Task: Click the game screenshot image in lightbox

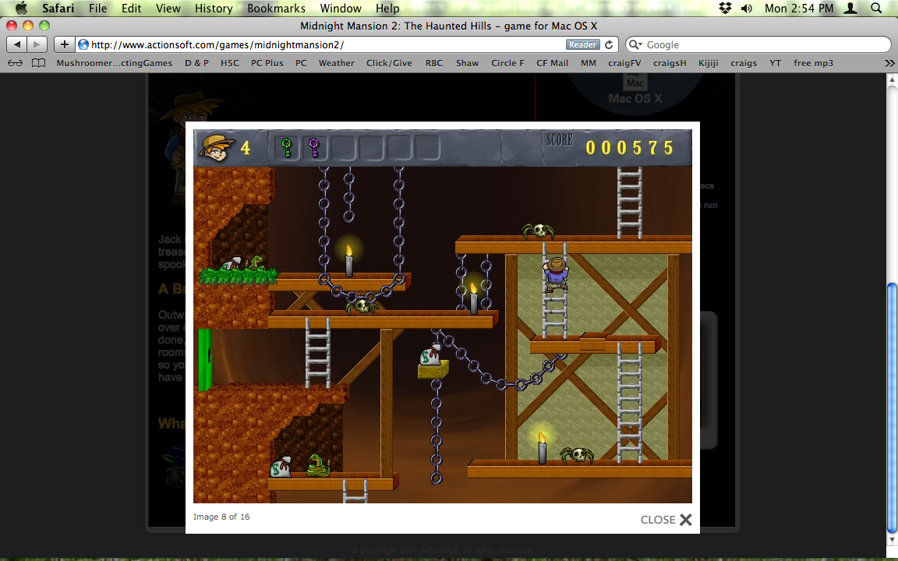Action: point(442,316)
